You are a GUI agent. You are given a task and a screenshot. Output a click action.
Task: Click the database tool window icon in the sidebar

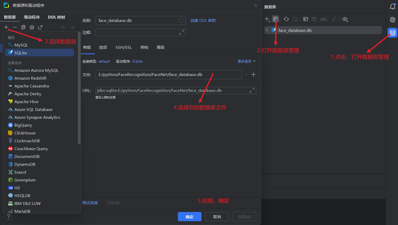pos(393,33)
